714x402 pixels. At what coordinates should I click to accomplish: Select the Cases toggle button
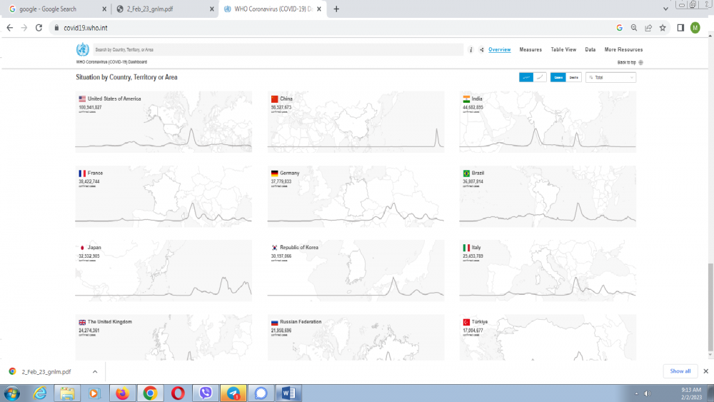[558, 77]
